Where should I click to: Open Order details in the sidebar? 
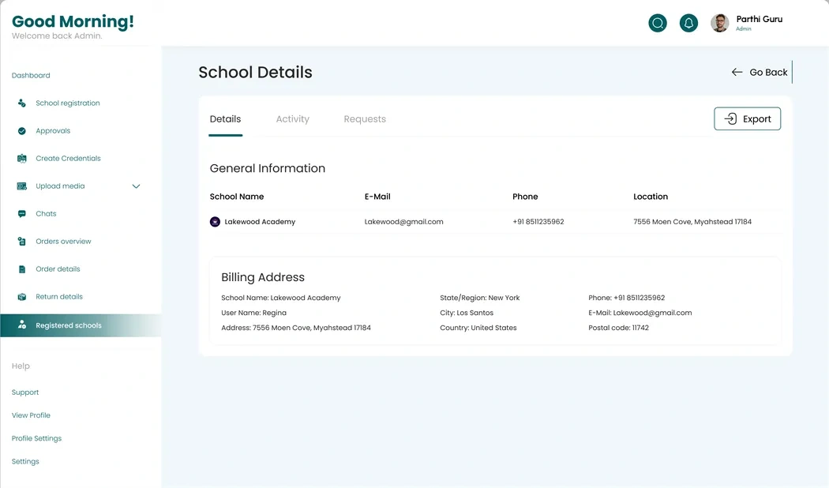point(58,269)
